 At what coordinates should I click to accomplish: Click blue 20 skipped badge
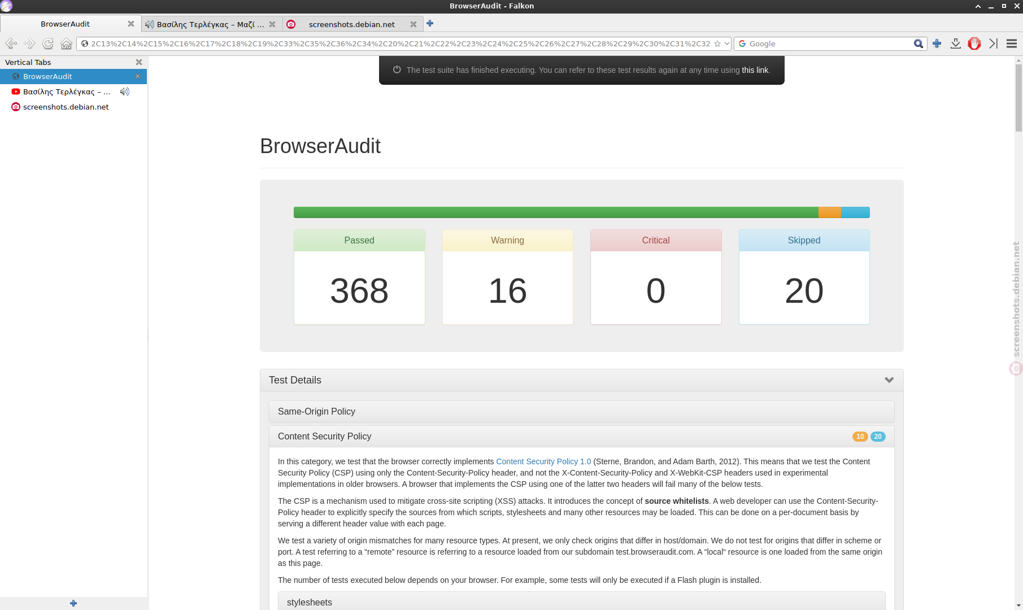tap(878, 437)
